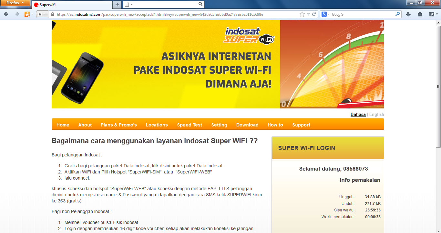Go to Plans & Promo's page
Screen dimensions: 441x233
point(119,125)
